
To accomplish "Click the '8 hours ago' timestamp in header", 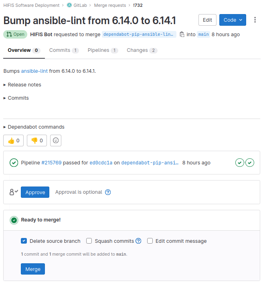I will pyautogui.click(x=226, y=34).
